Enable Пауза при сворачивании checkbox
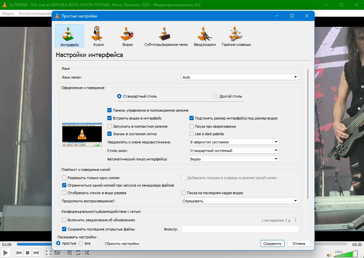This screenshot has height=258, width=364. point(191,126)
